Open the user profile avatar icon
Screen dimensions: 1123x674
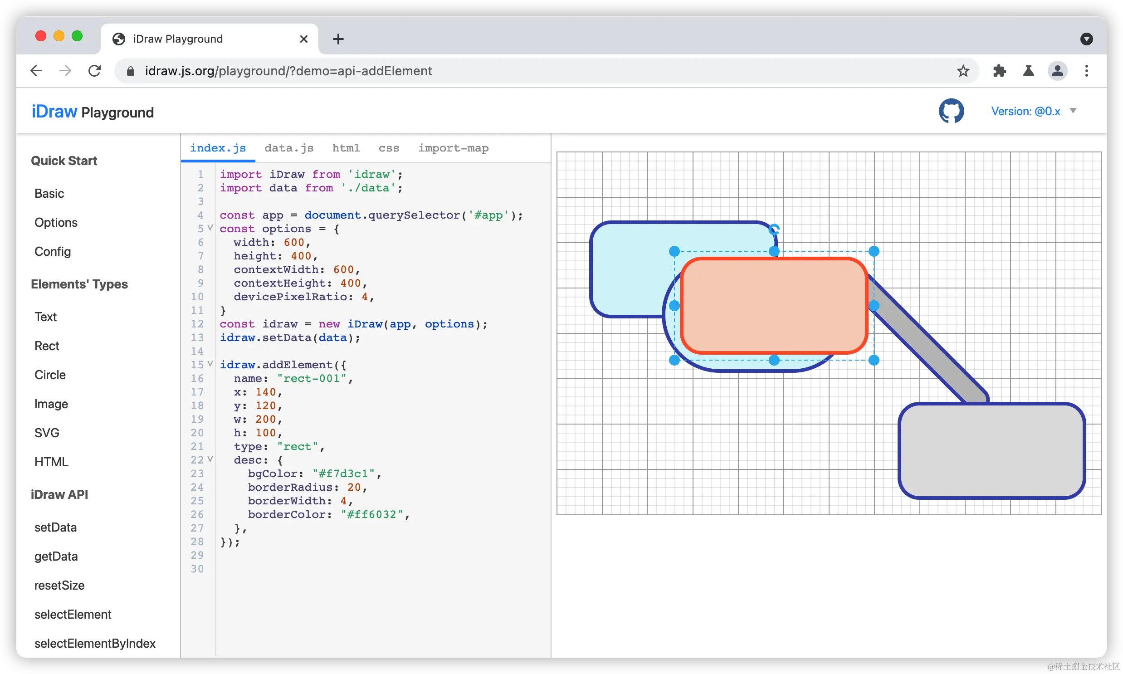pos(1057,71)
